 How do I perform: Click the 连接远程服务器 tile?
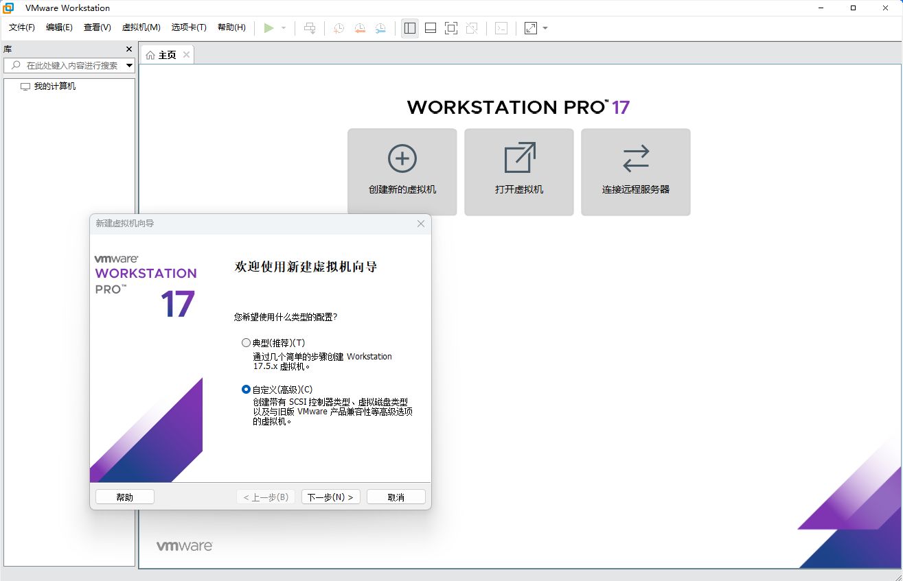pyautogui.click(x=636, y=172)
